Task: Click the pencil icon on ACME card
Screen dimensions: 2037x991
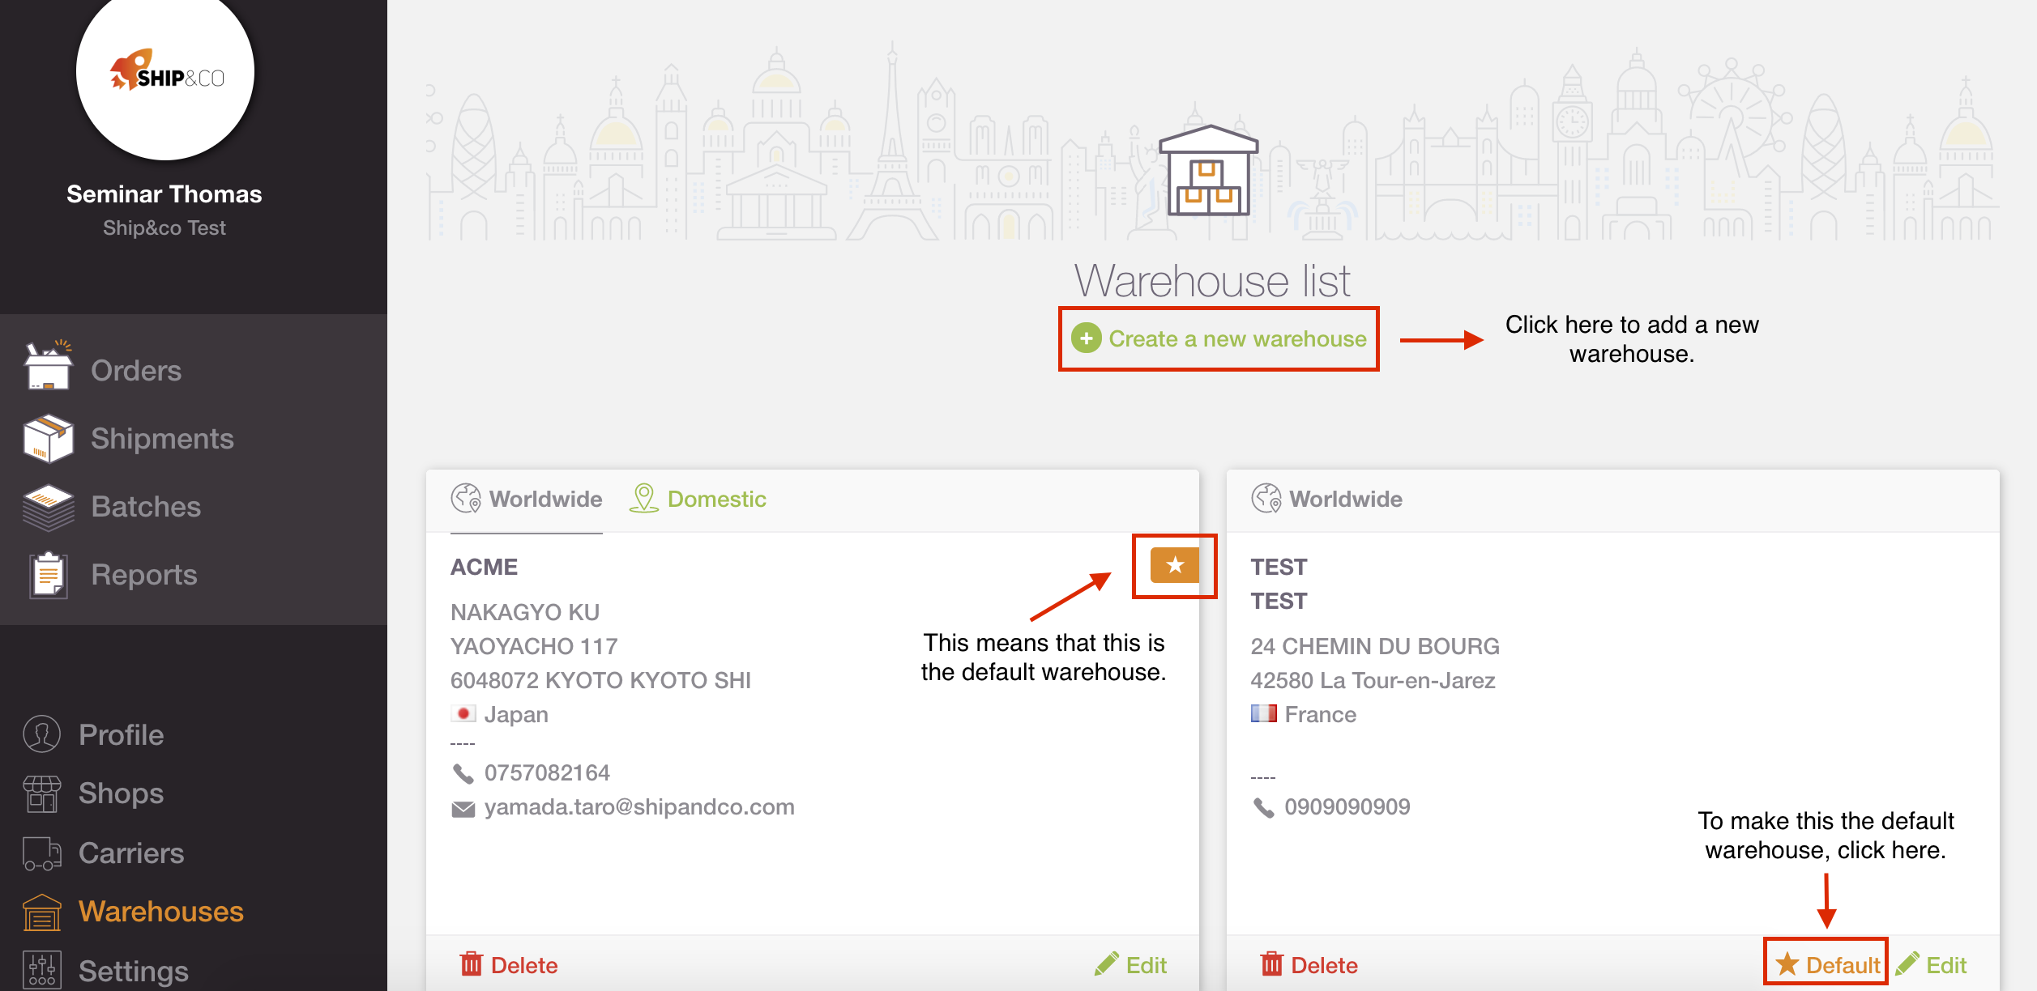Action: (1107, 963)
